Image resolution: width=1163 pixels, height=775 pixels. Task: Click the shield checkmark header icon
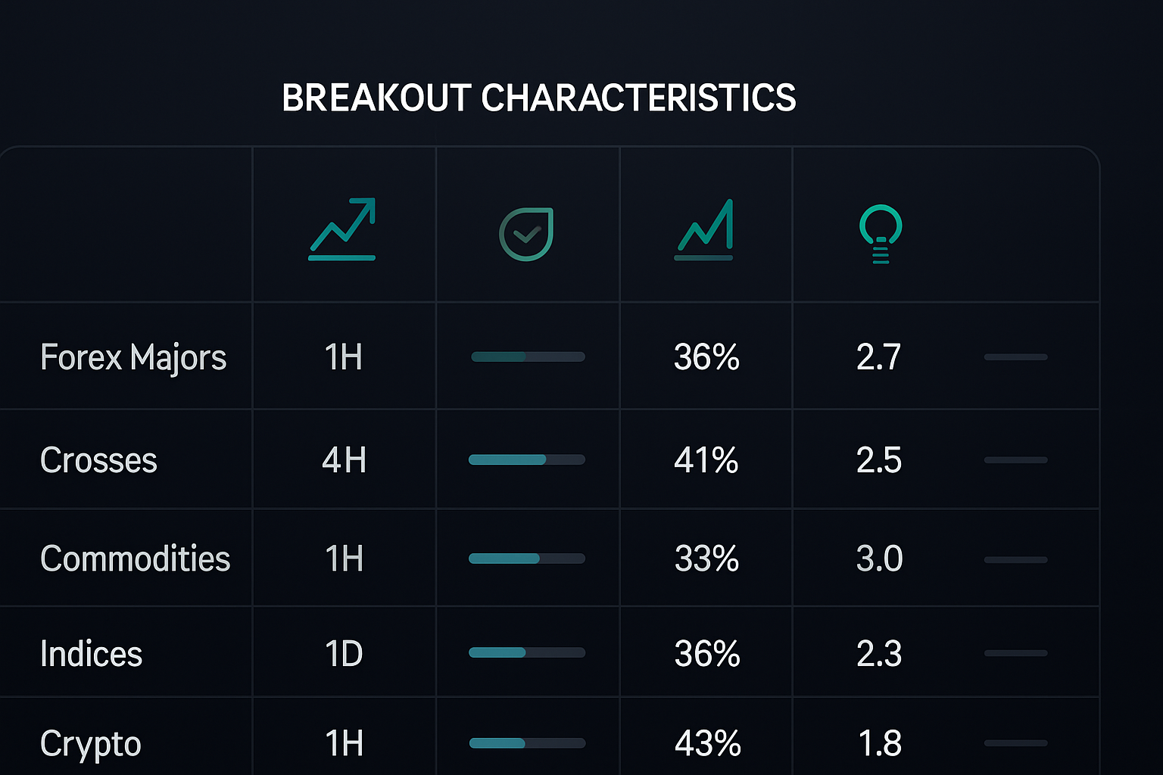[526, 234]
